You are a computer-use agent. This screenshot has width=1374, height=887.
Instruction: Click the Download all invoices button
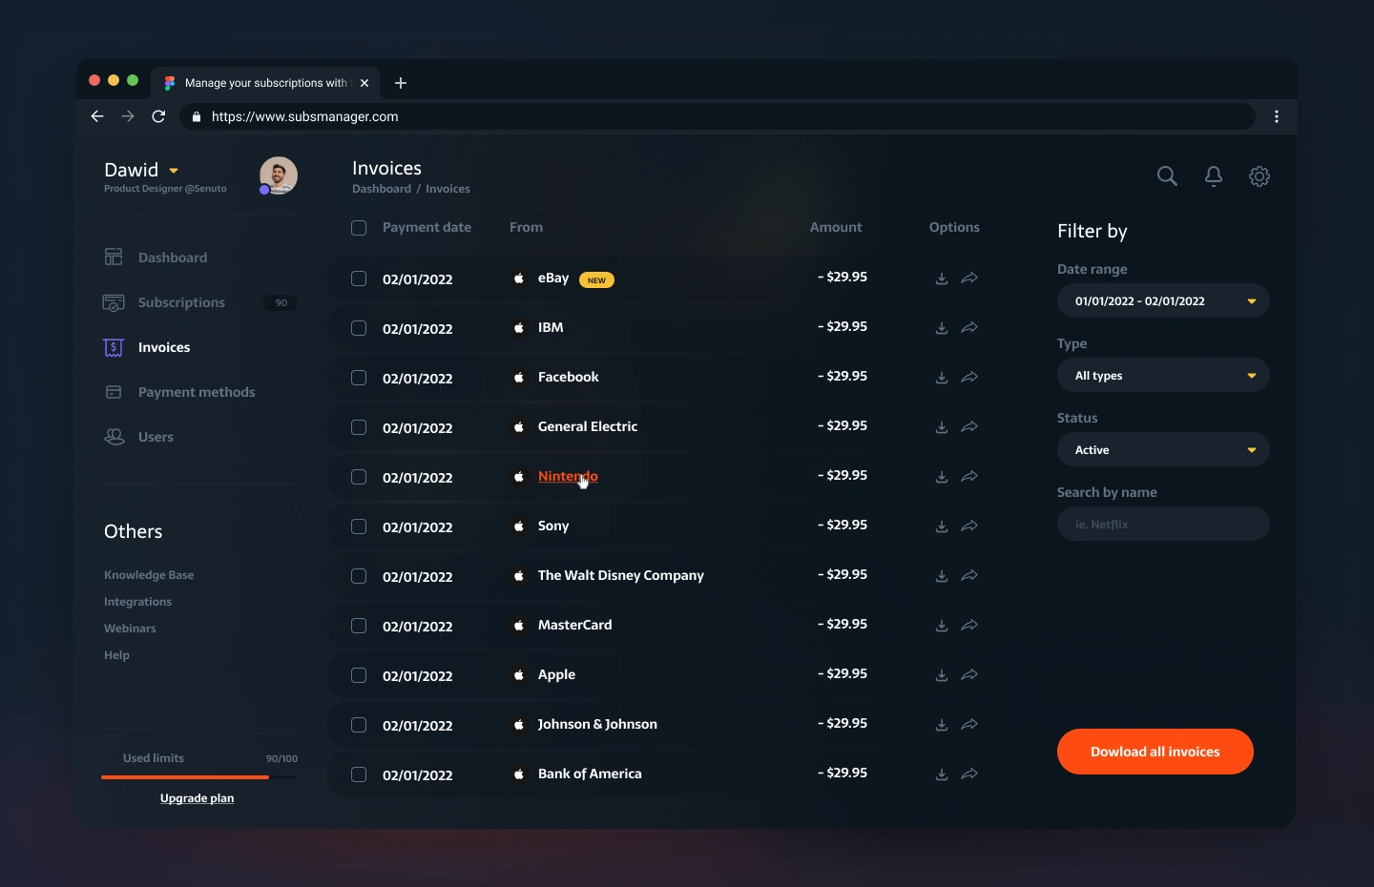point(1155,752)
